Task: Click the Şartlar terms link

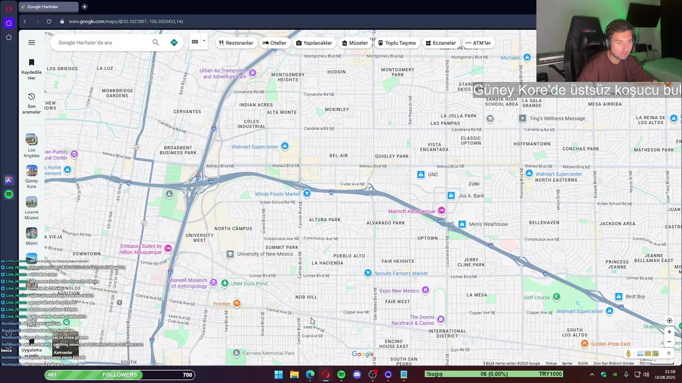Action: 567,363
